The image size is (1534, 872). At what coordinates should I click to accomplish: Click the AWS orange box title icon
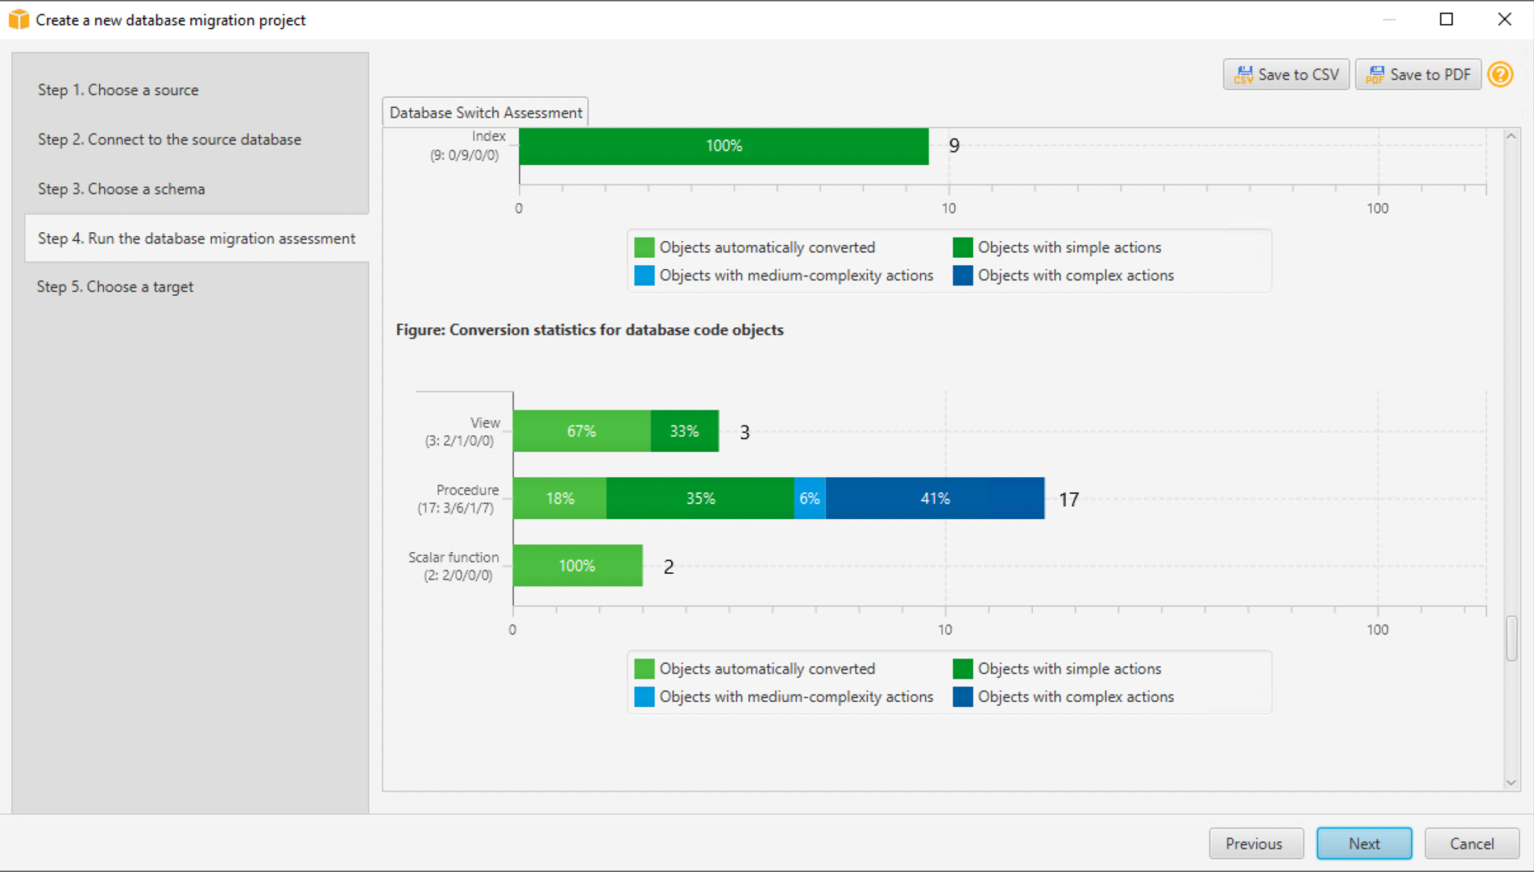click(x=19, y=19)
